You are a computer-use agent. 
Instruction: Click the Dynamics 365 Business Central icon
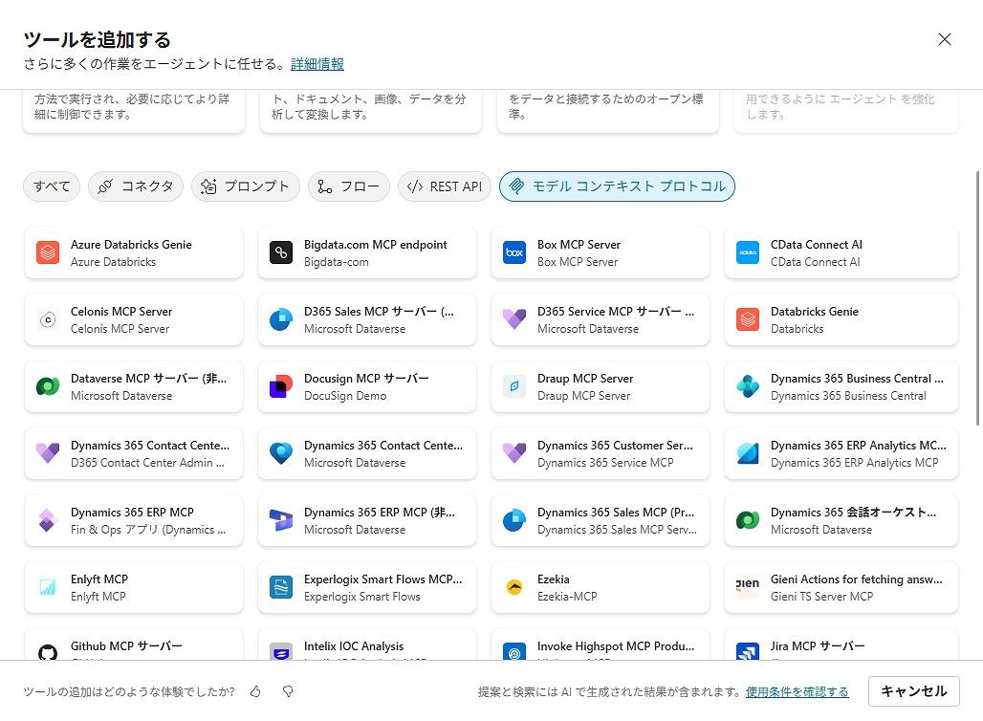[748, 387]
